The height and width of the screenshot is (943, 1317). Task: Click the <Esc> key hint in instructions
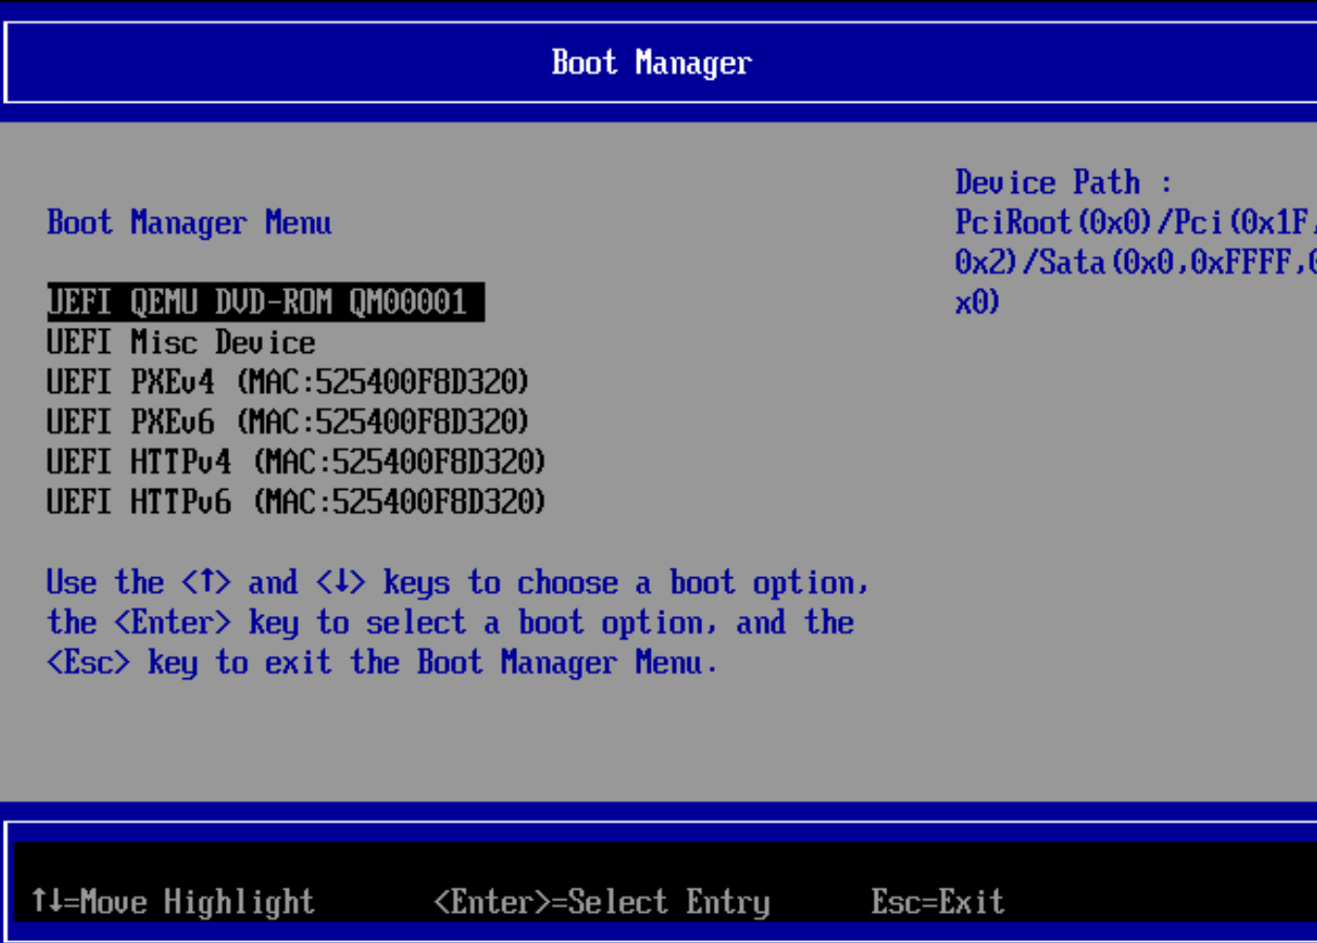point(88,663)
